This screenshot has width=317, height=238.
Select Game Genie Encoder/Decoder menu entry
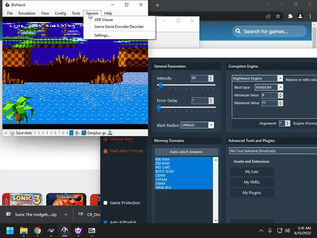119,27
